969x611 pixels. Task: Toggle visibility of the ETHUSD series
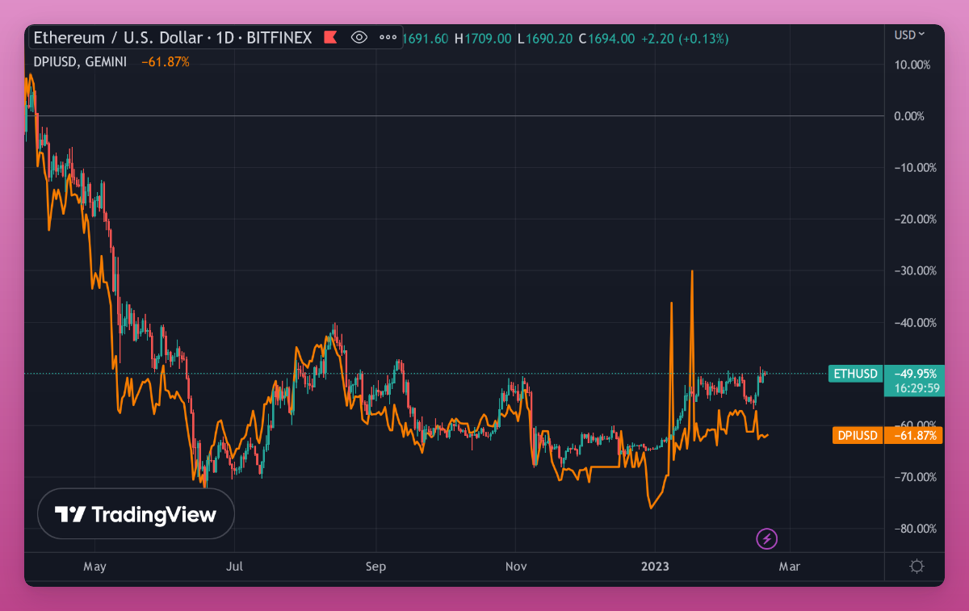359,37
